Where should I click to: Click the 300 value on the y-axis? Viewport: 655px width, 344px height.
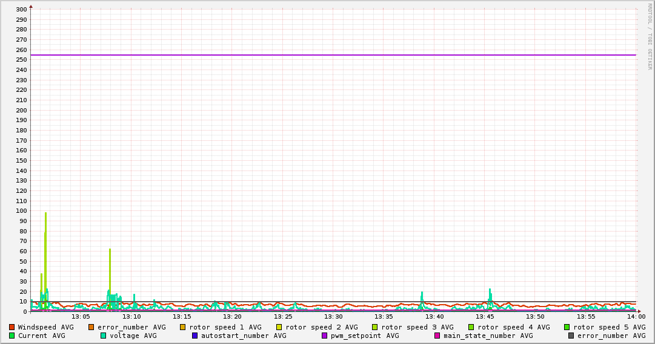click(21, 10)
